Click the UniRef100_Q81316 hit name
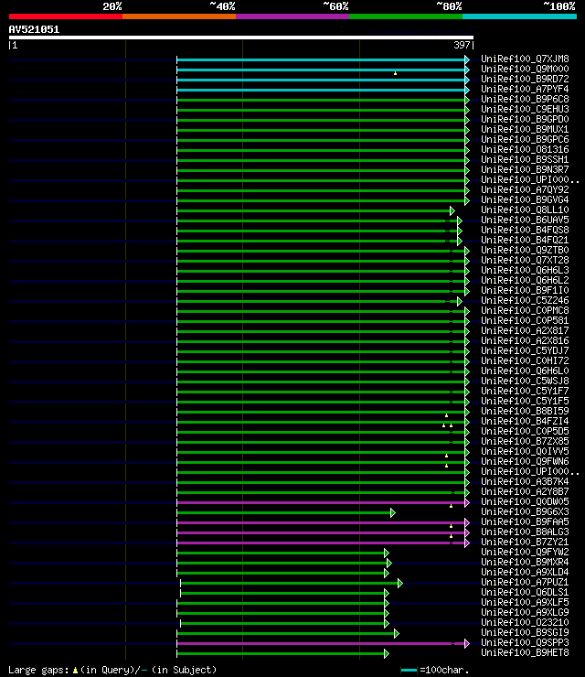This screenshot has height=677, width=585. pos(525,149)
